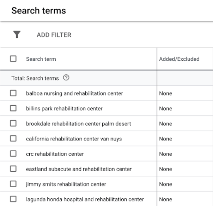Click the balboa nursing and rehabilitation center term

click(74, 93)
